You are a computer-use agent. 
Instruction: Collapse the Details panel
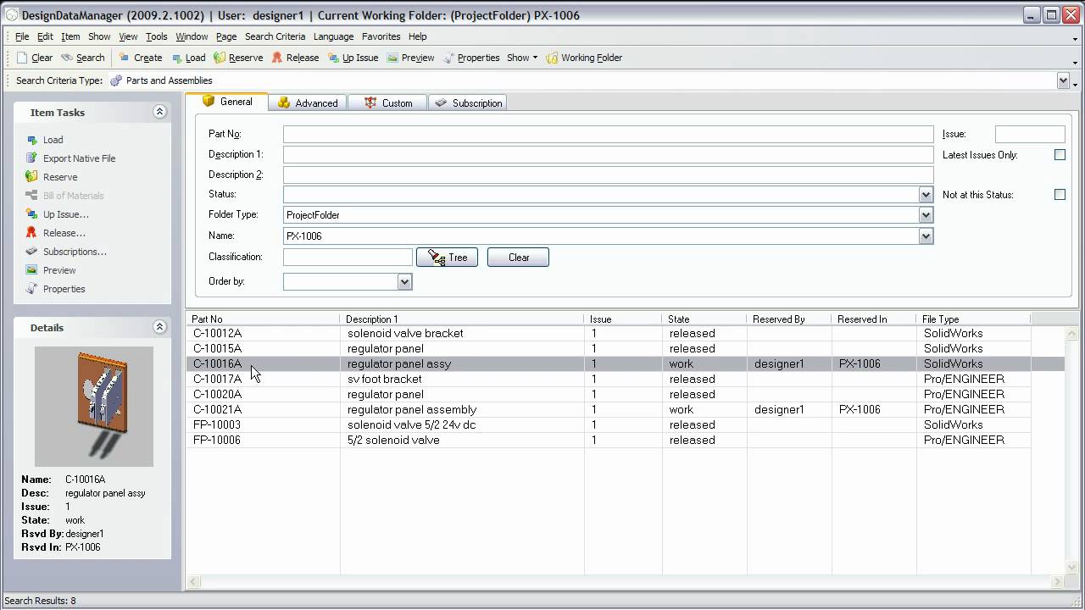point(159,327)
